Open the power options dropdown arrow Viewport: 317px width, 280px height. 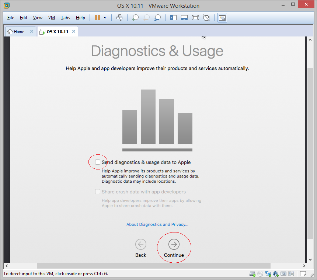tap(105, 18)
